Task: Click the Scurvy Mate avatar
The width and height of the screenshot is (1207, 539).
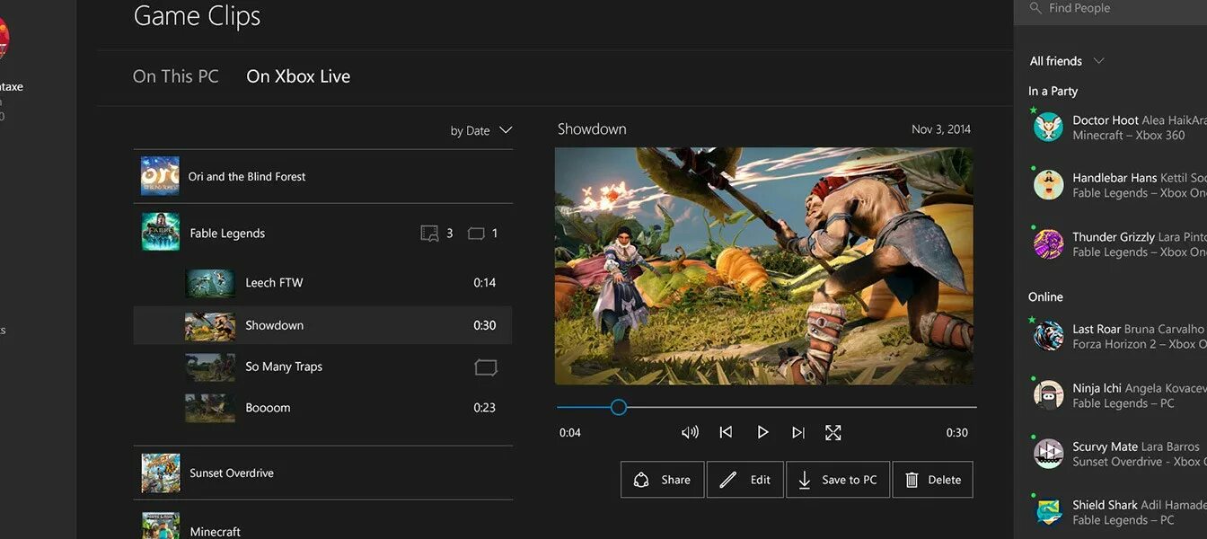Action: [1048, 453]
